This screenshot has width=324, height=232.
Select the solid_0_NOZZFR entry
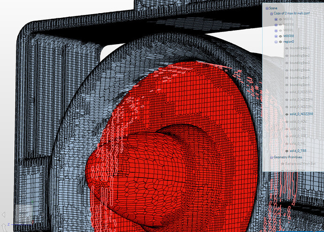(301, 100)
